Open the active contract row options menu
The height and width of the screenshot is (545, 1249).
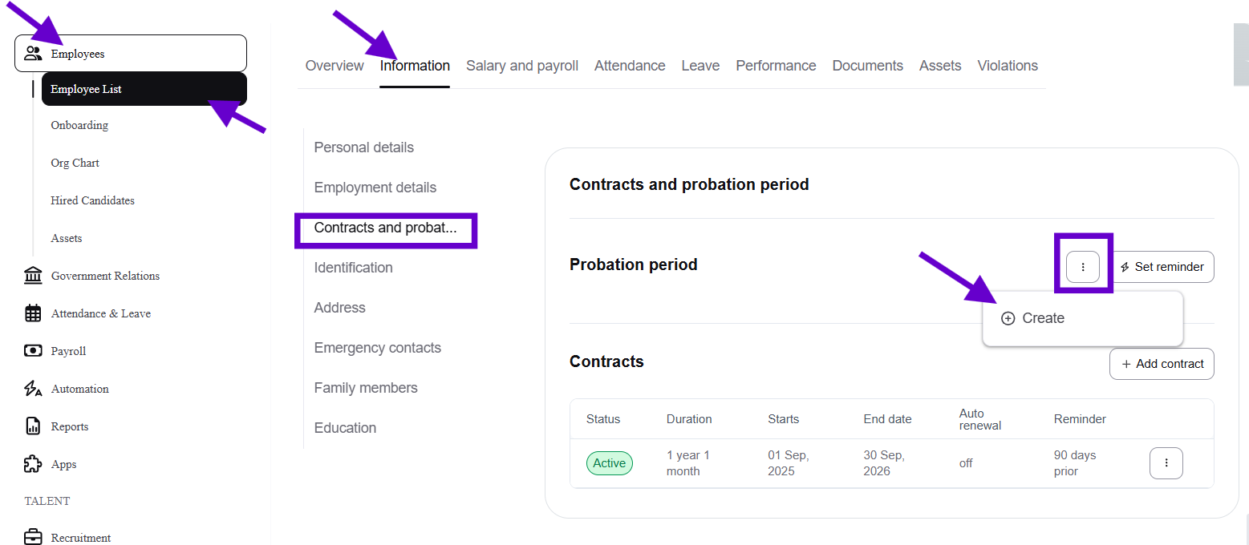(1166, 463)
